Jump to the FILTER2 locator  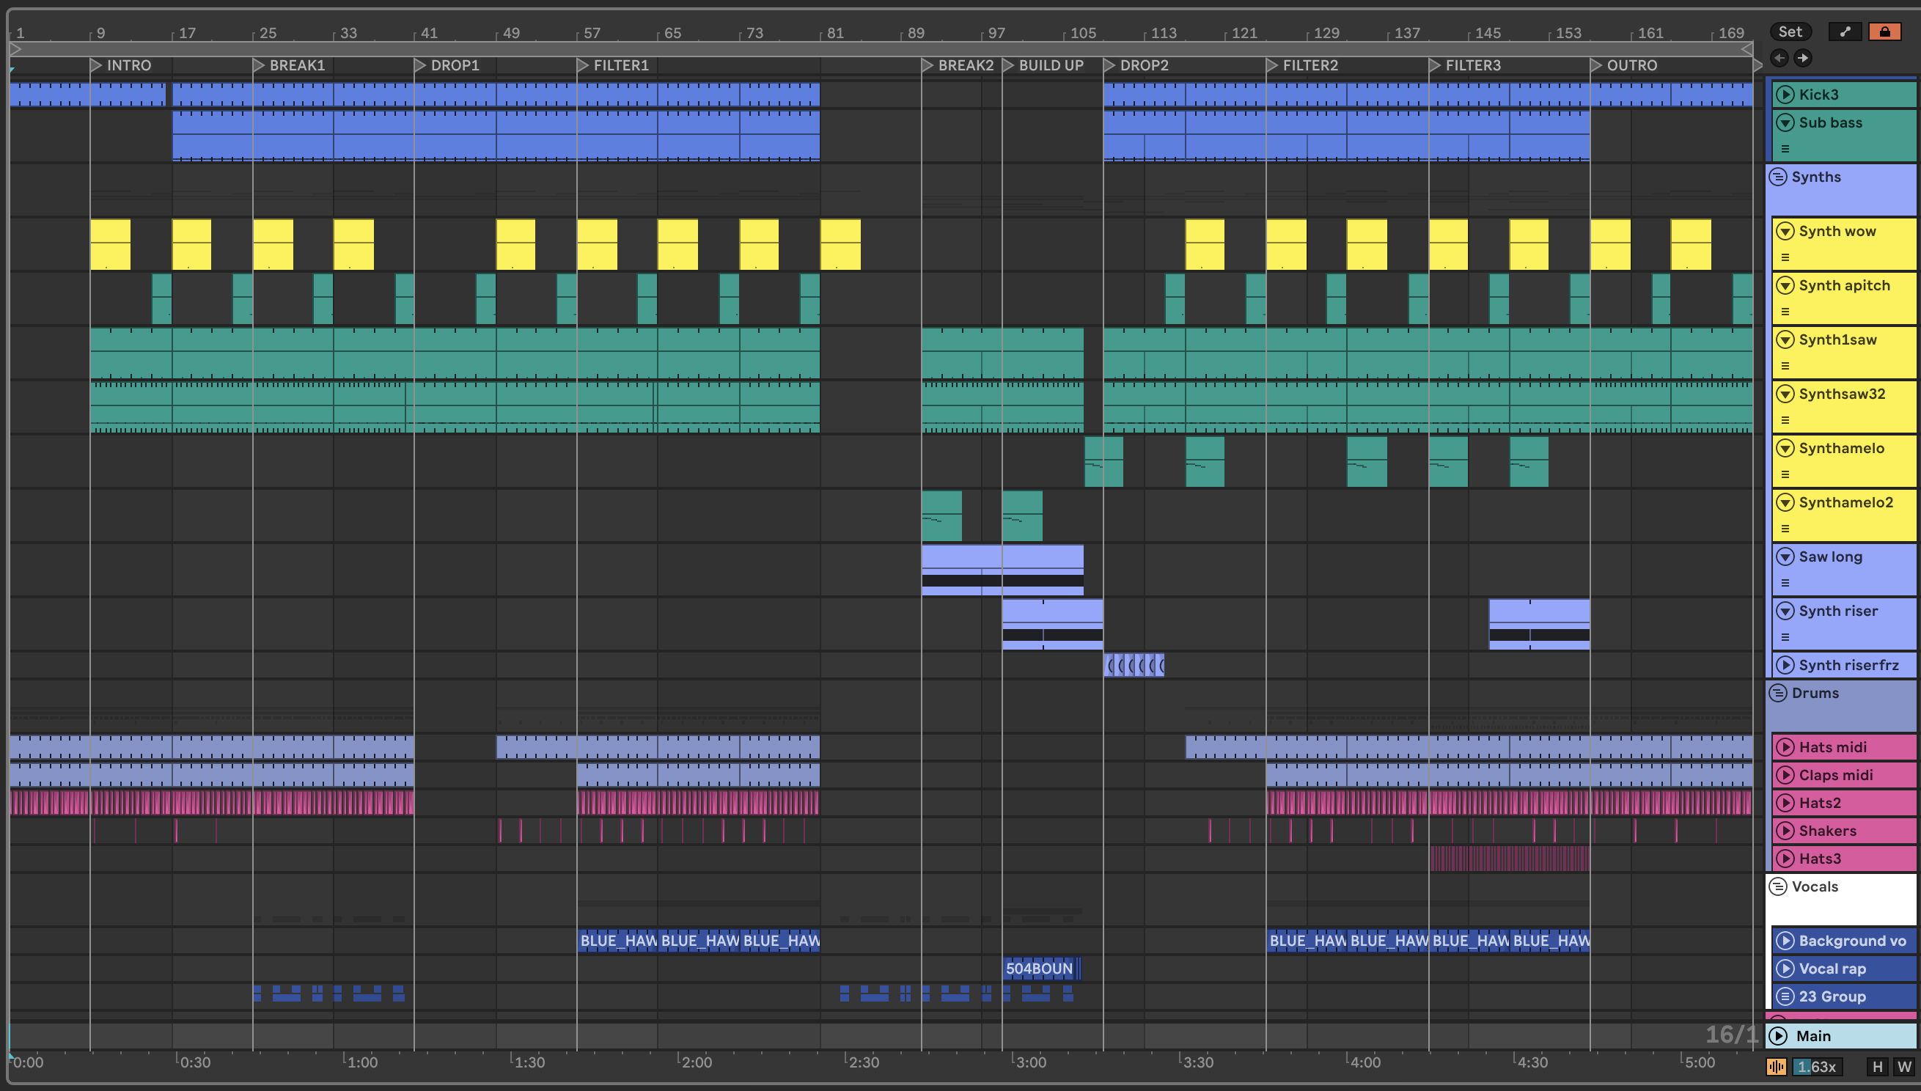tap(1303, 65)
